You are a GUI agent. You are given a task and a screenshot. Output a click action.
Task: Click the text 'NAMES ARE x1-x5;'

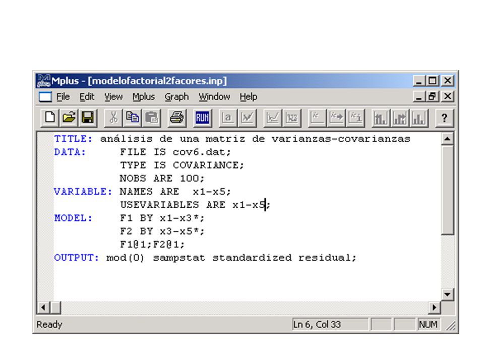tap(175, 192)
